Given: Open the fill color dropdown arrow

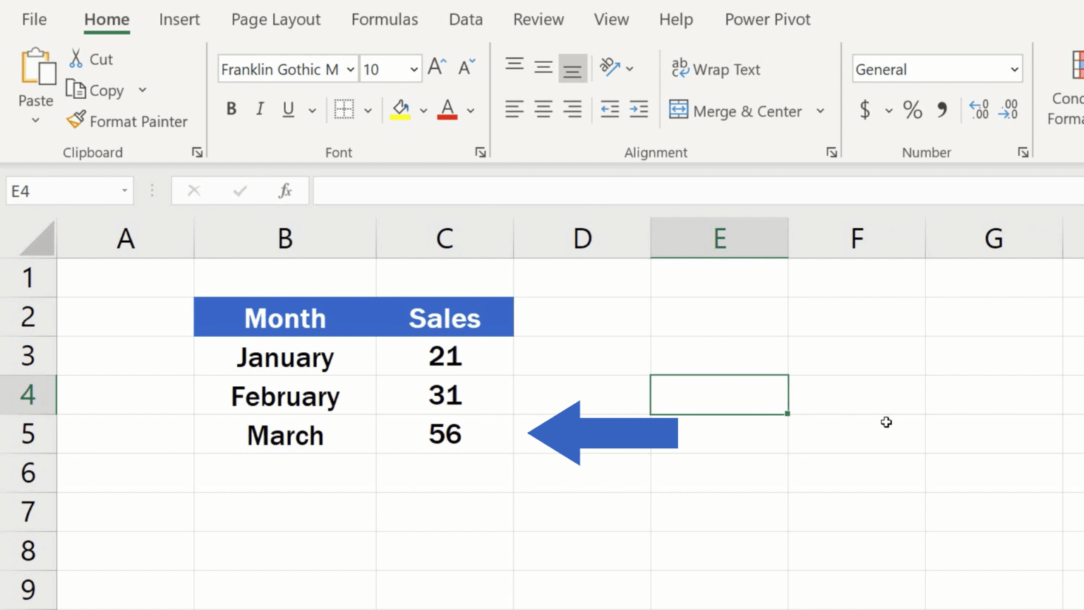Looking at the screenshot, I should [x=423, y=110].
